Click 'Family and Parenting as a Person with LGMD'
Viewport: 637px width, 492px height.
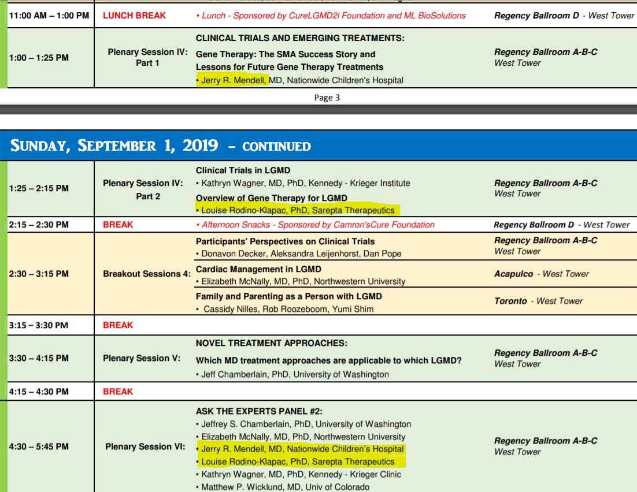point(289,296)
